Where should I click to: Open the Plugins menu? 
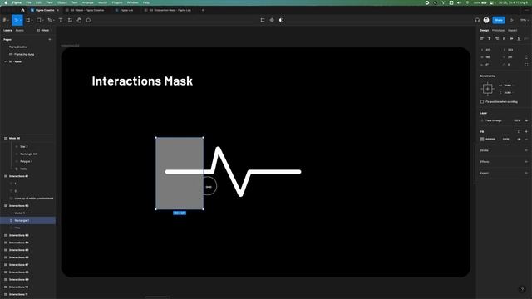(117, 2)
